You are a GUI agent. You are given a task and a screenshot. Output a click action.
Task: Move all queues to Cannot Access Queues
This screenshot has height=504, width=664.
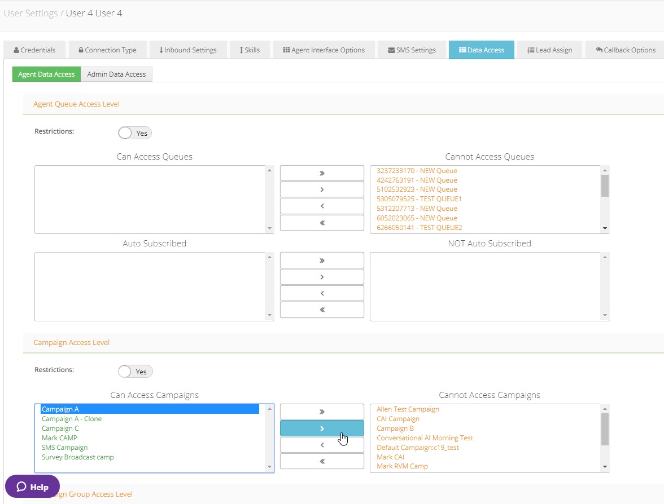322,173
